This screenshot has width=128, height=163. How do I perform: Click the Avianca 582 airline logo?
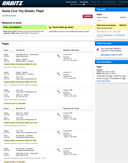coord(59,150)
